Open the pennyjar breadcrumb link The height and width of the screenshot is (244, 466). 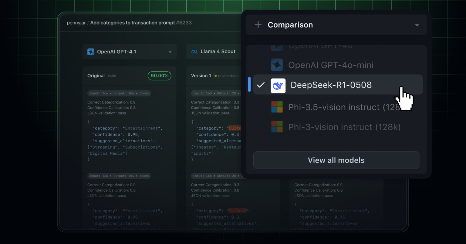[x=76, y=22]
